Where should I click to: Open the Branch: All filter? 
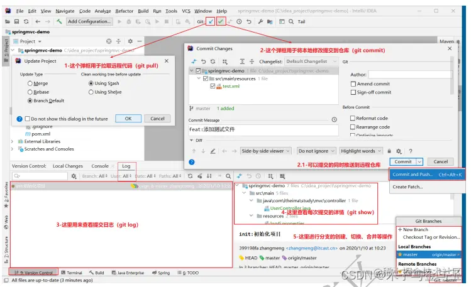(94, 176)
